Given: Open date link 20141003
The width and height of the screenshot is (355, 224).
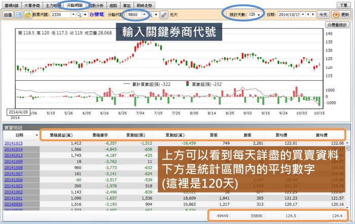Looking at the screenshot, I should (13, 186).
